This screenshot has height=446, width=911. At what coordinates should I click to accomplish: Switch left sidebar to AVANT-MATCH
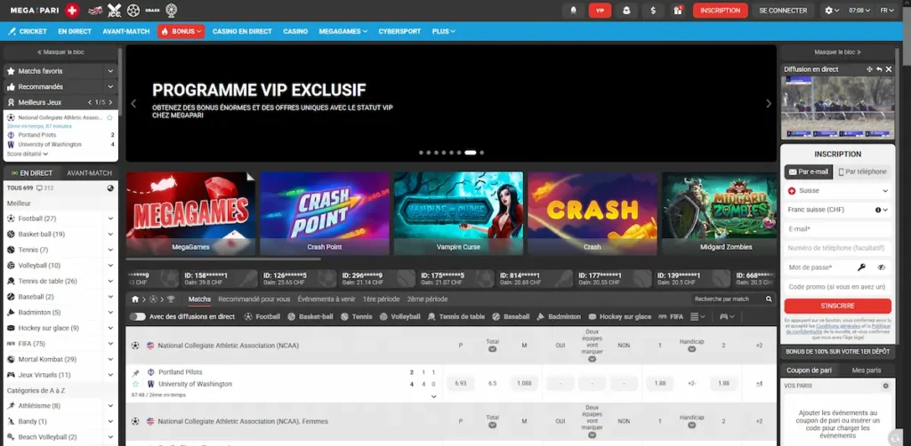(x=90, y=173)
